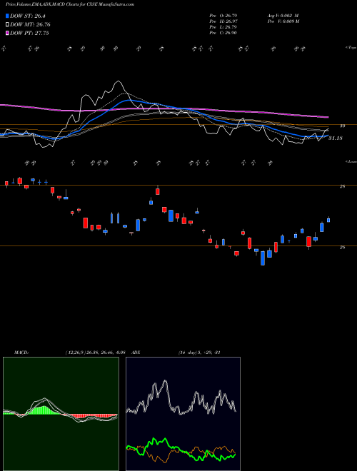
Task: Click the tall blue candlestick at the chart's lowest point
Action: click(x=263, y=258)
